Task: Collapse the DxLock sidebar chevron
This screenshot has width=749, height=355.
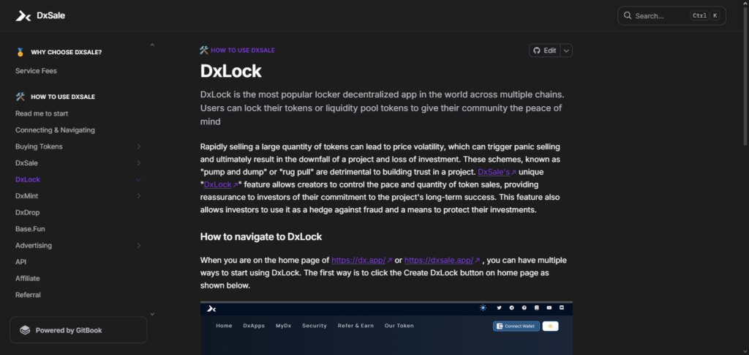Action: pyautogui.click(x=138, y=179)
